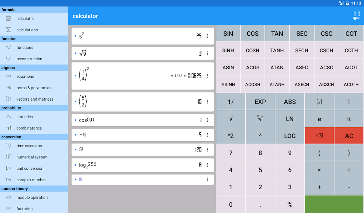Insert the binomial coefficient (n k) key
Viewport: 364px width, 213px height.
[x=319, y=102]
